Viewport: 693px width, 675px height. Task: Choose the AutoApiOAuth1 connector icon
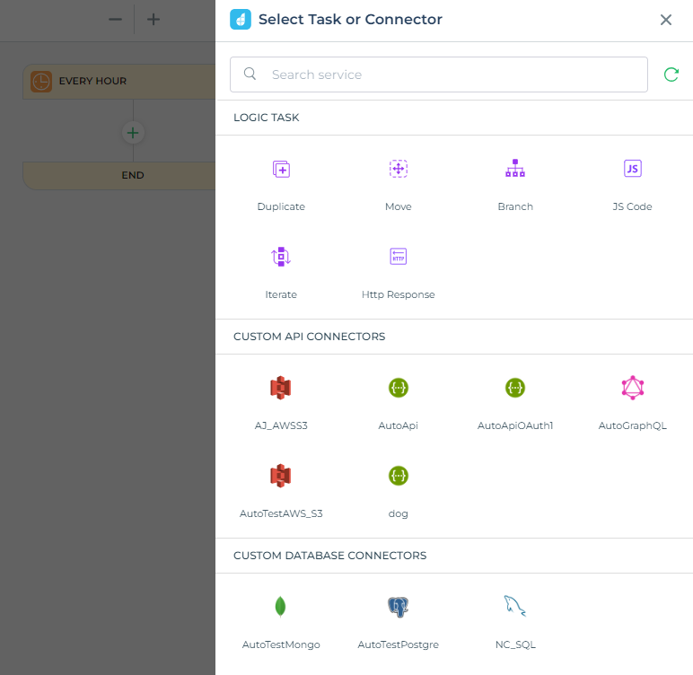click(x=515, y=388)
